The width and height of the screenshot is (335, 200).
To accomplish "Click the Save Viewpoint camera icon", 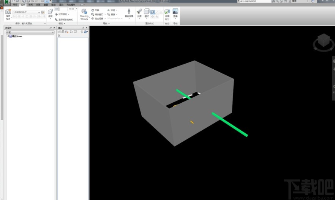I will (x=8, y=12).
